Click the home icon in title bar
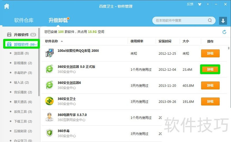The height and width of the screenshot is (142, 231). point(6,6)
